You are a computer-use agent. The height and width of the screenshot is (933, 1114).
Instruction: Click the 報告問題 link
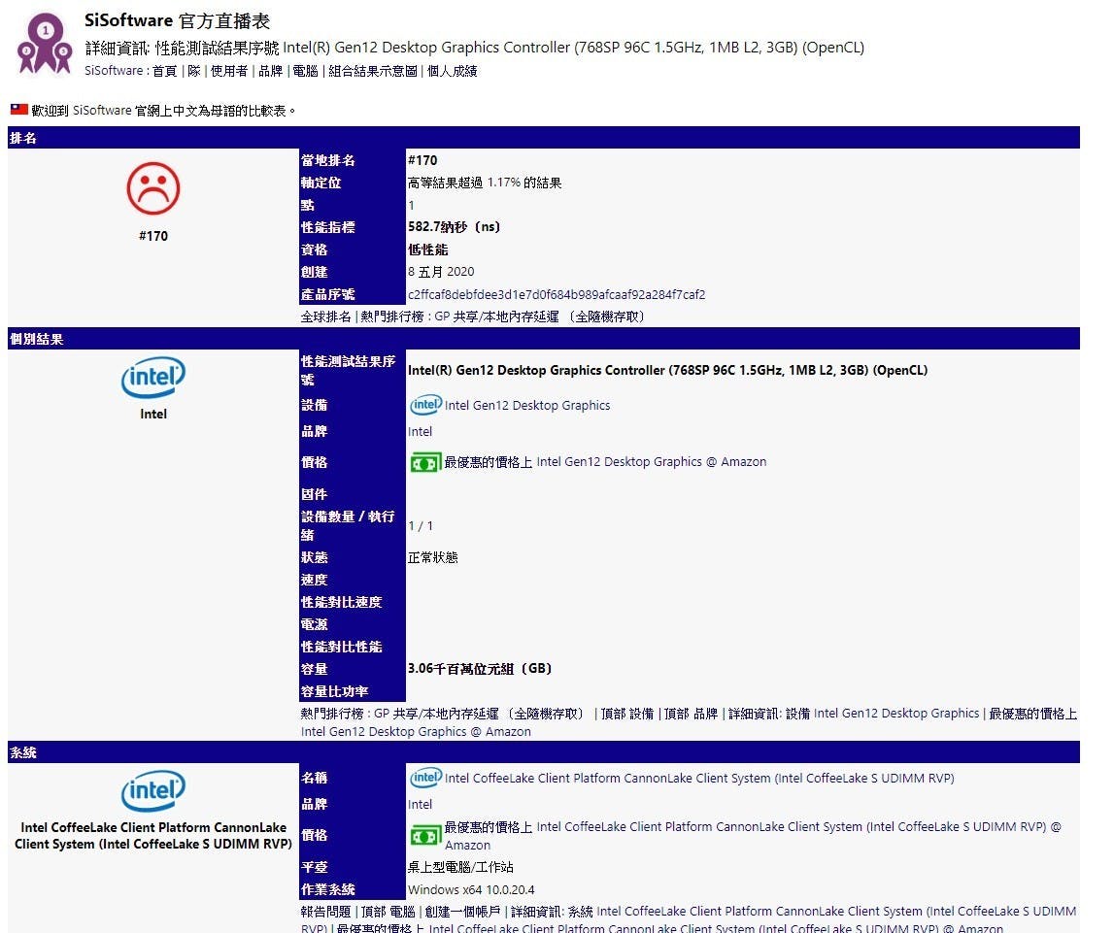click(325, 912)
